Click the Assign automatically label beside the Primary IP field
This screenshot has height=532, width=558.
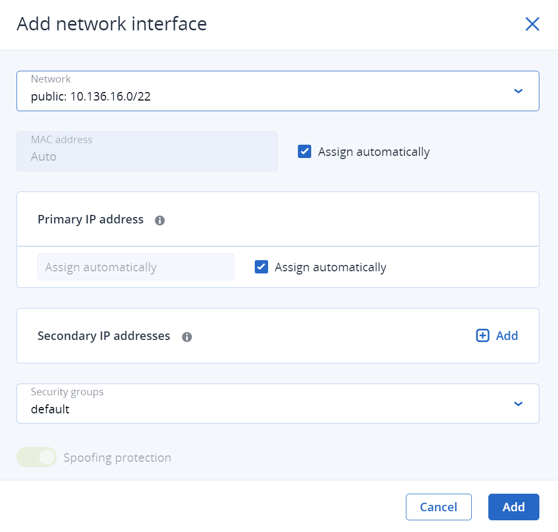tap(330, 267)
